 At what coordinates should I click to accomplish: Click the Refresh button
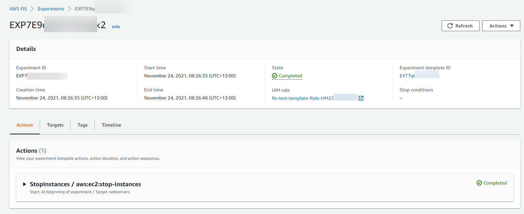pyautogui.click(x=460, y=26)
